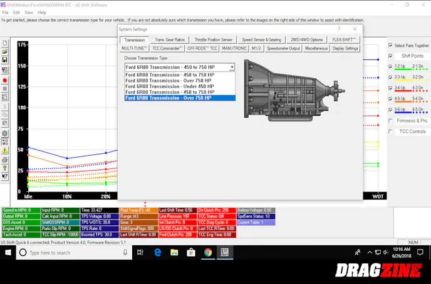The height and width of the screenshot is (284, 431).
Task: Click the Windows search box on taskbar
Action: coord(69,253)
